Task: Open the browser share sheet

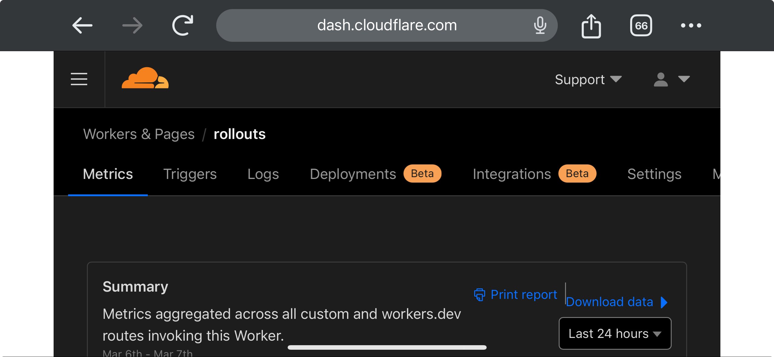Action: point(591,25)
